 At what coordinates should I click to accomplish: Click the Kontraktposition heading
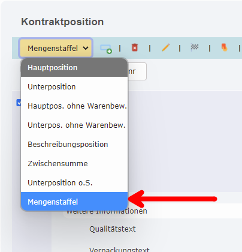click(62, 22)
